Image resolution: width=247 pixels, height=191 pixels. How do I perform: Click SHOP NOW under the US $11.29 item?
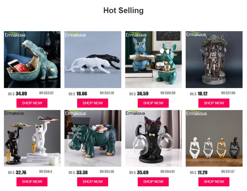click(x=214, y=182)
